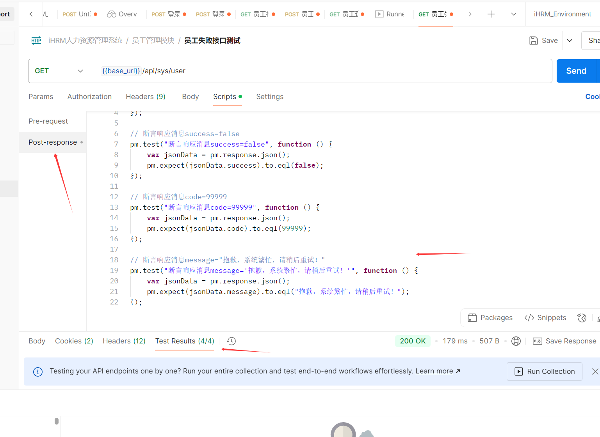Show the response Headers (12) tab

[124, 341]
